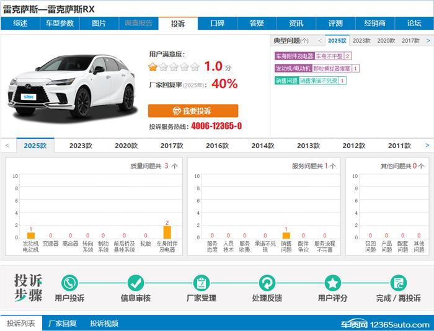Click left arrow of chart year tabs
This screenshot has height=331, width=434.
[7, 145]
